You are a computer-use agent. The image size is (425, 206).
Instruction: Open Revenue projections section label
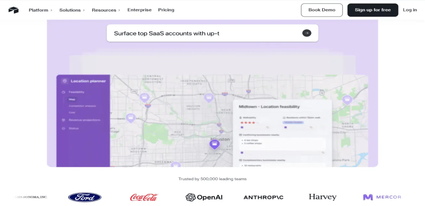pos(84,120)
